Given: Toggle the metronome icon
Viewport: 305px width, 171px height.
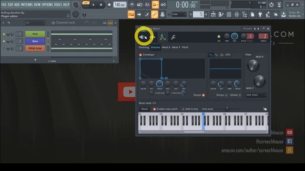Looking at the screenshot, I should pyautogui.click(x=132, y=5).
